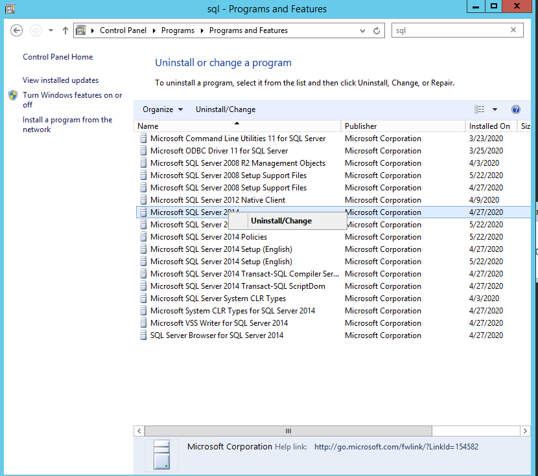The width and height of the screenshot is (538, 476).
Task: Click the icon of Microsoft SQL Server System CLR Types
Action: coord(143,299)
